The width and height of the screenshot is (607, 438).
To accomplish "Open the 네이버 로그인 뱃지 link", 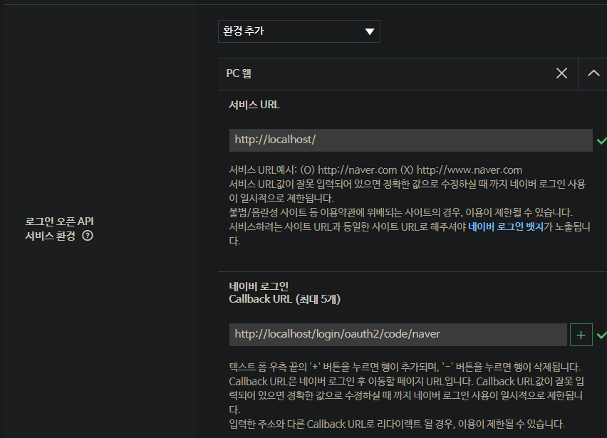I will [x=506, y=226].
